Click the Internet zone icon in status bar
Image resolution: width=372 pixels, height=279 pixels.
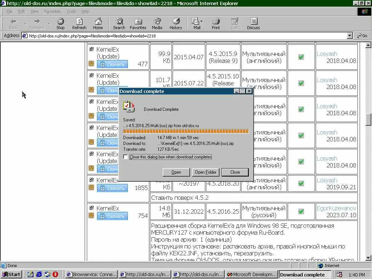point(321,266)
